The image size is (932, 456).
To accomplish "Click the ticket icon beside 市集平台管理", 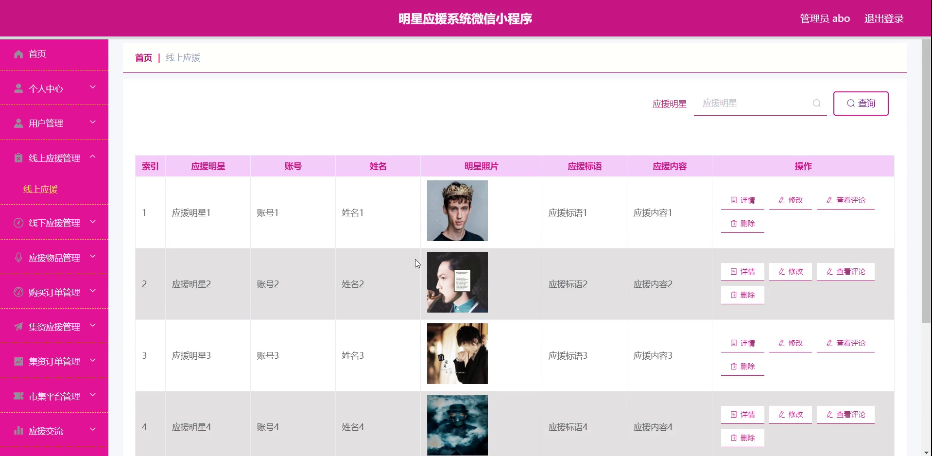I will (x=18, y=396).
